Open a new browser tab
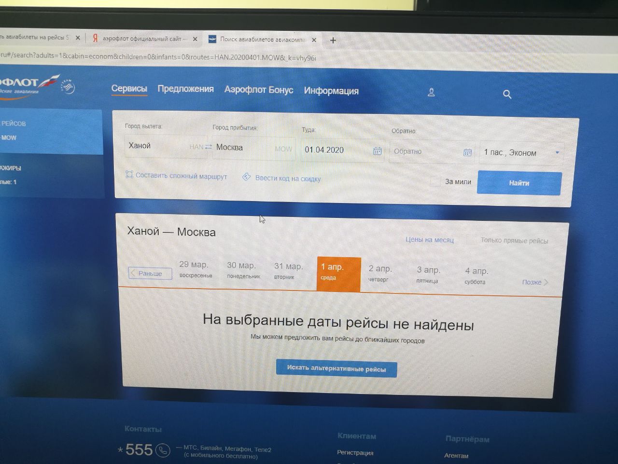 click(x=333, y=40)
